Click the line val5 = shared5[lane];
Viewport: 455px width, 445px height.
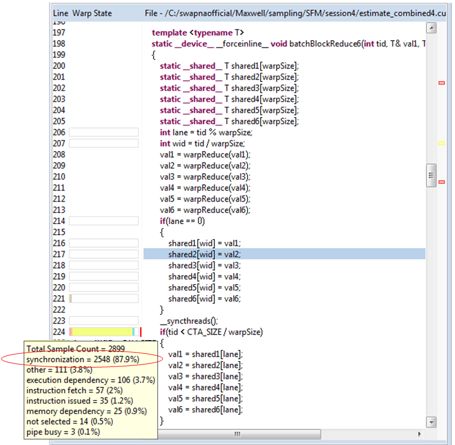click(205, 398)
